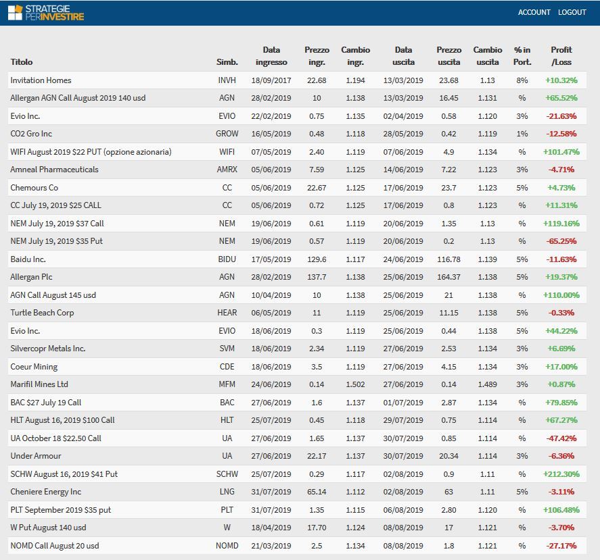This screenshot has width=600, height=560.
Task: Click the Cambio uscita column header
Action: pos(488,56)
